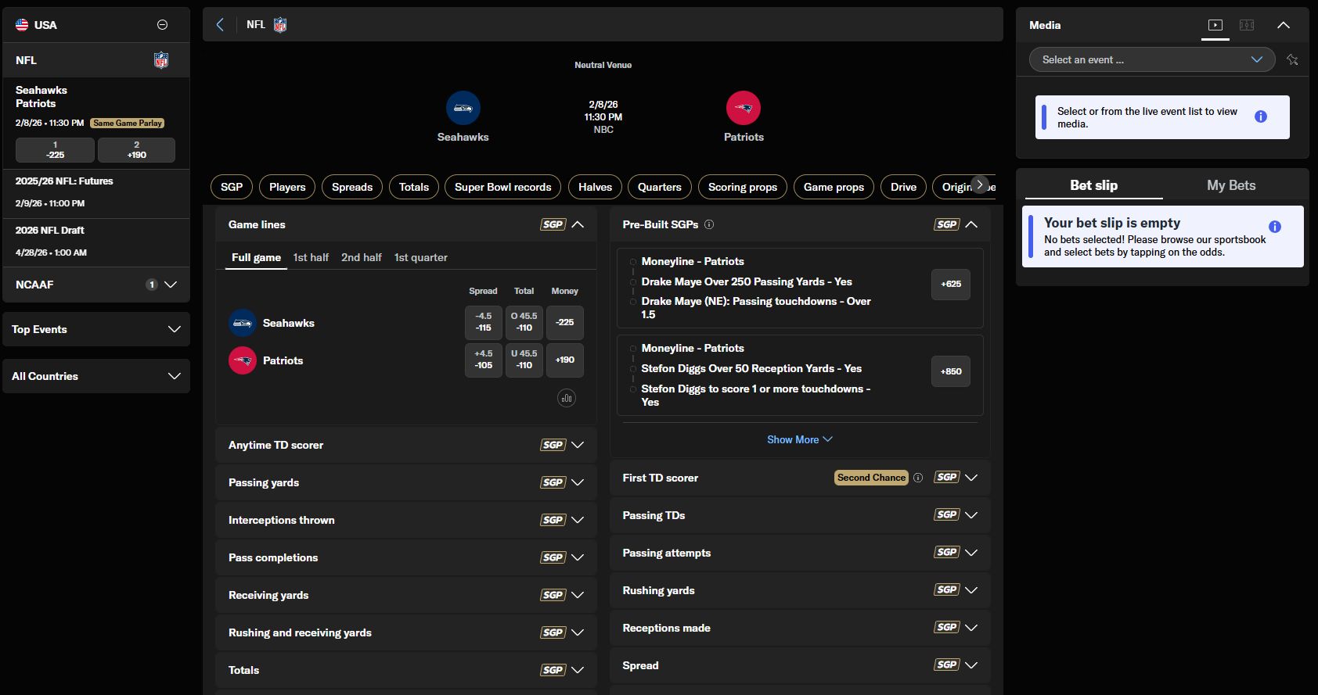
Task: Click the Seahawks logo in match header
Action: pyautogui.click(x=463, y=108)
